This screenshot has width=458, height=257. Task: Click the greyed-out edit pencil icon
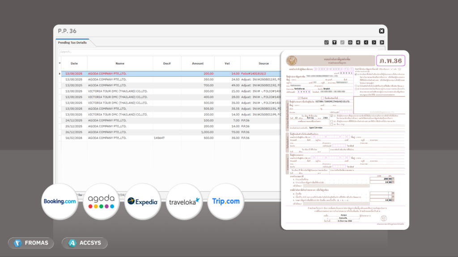tap(342, 42)
